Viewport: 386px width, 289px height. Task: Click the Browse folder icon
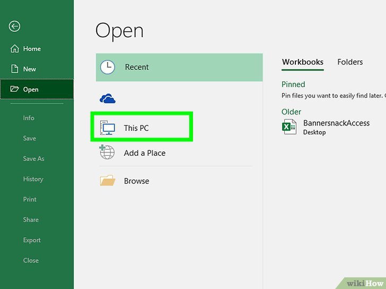[x=108, y=181]
